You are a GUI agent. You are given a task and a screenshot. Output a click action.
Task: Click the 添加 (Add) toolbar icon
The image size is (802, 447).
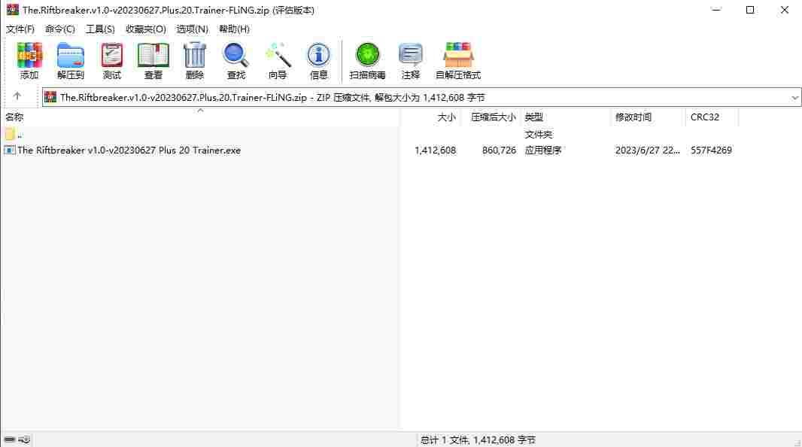pyautogui.click(x=29, y=55)
